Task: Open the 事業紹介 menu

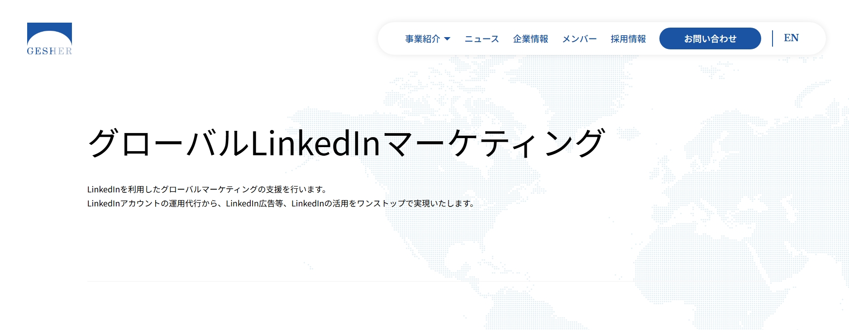Action: point(422,39)
